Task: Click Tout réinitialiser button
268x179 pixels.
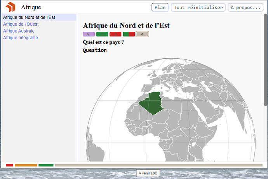Action: (198, 7)
